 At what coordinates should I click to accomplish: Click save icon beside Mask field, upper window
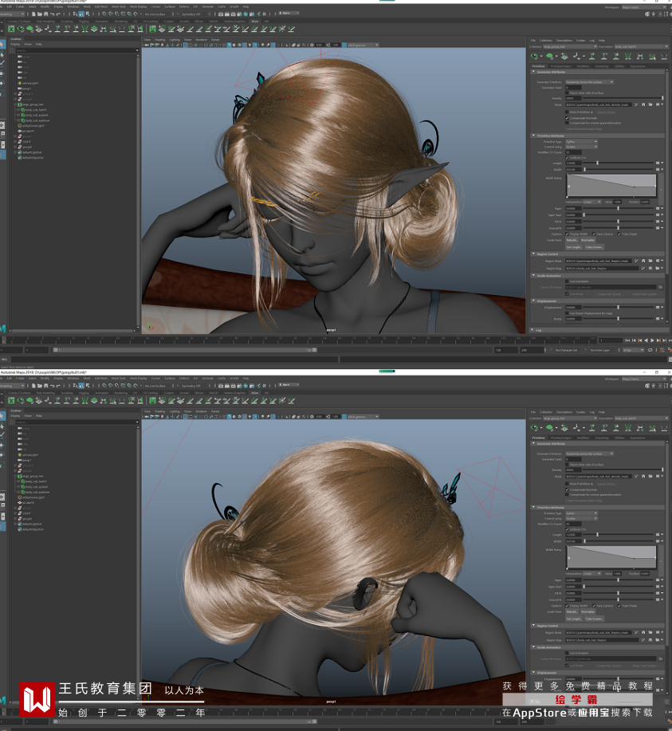(x=643, y=105)
